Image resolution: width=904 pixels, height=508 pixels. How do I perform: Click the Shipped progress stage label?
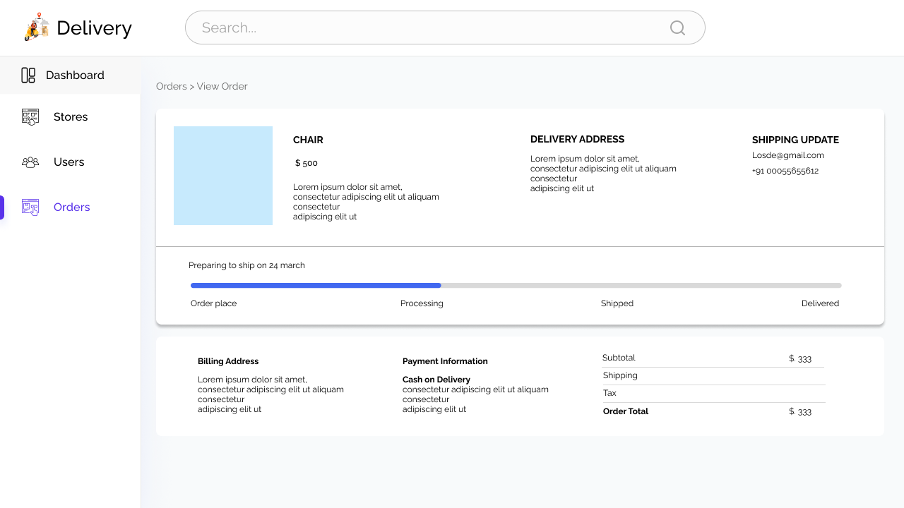coord(617,303)
